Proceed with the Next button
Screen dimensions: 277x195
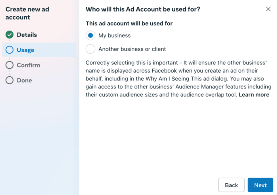point(260,185)
